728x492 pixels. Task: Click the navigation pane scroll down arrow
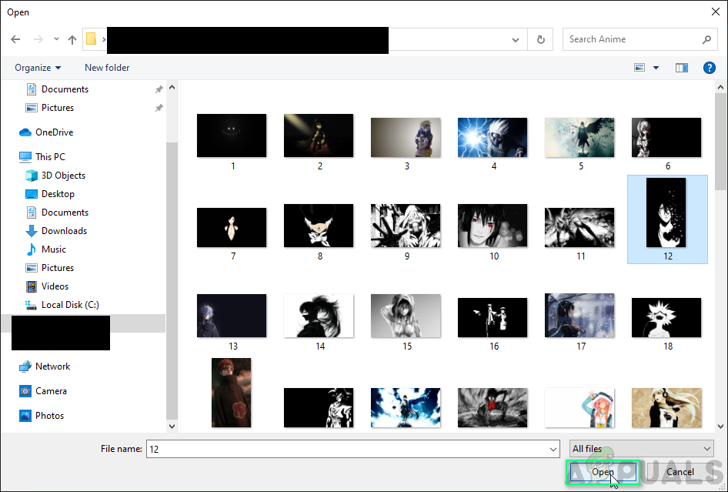pyautogui.click(x=172, y=426)
